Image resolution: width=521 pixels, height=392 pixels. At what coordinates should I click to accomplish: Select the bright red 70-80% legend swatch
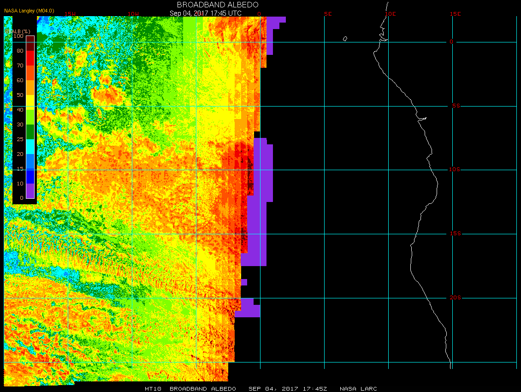[x=30, y=58]
